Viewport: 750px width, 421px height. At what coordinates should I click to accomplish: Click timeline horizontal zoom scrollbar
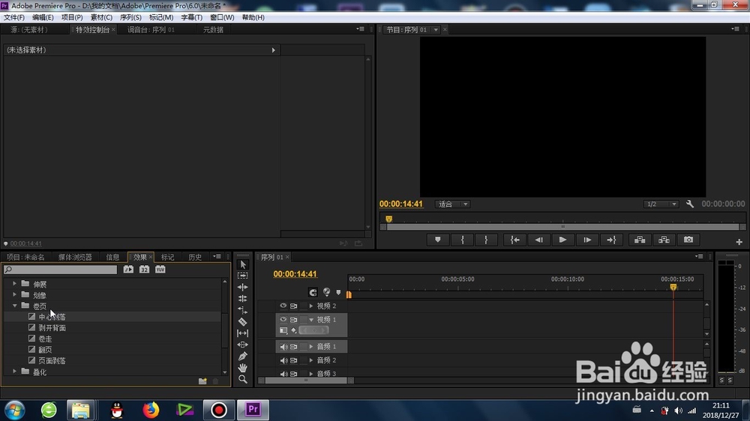(x=306, y=381)
